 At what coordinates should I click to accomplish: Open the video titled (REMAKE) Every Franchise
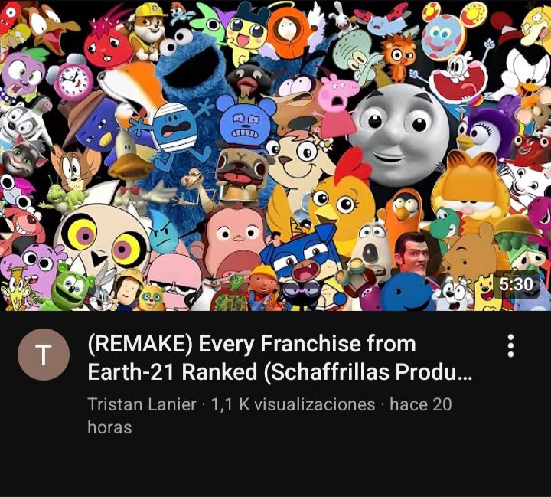point(280,358)
